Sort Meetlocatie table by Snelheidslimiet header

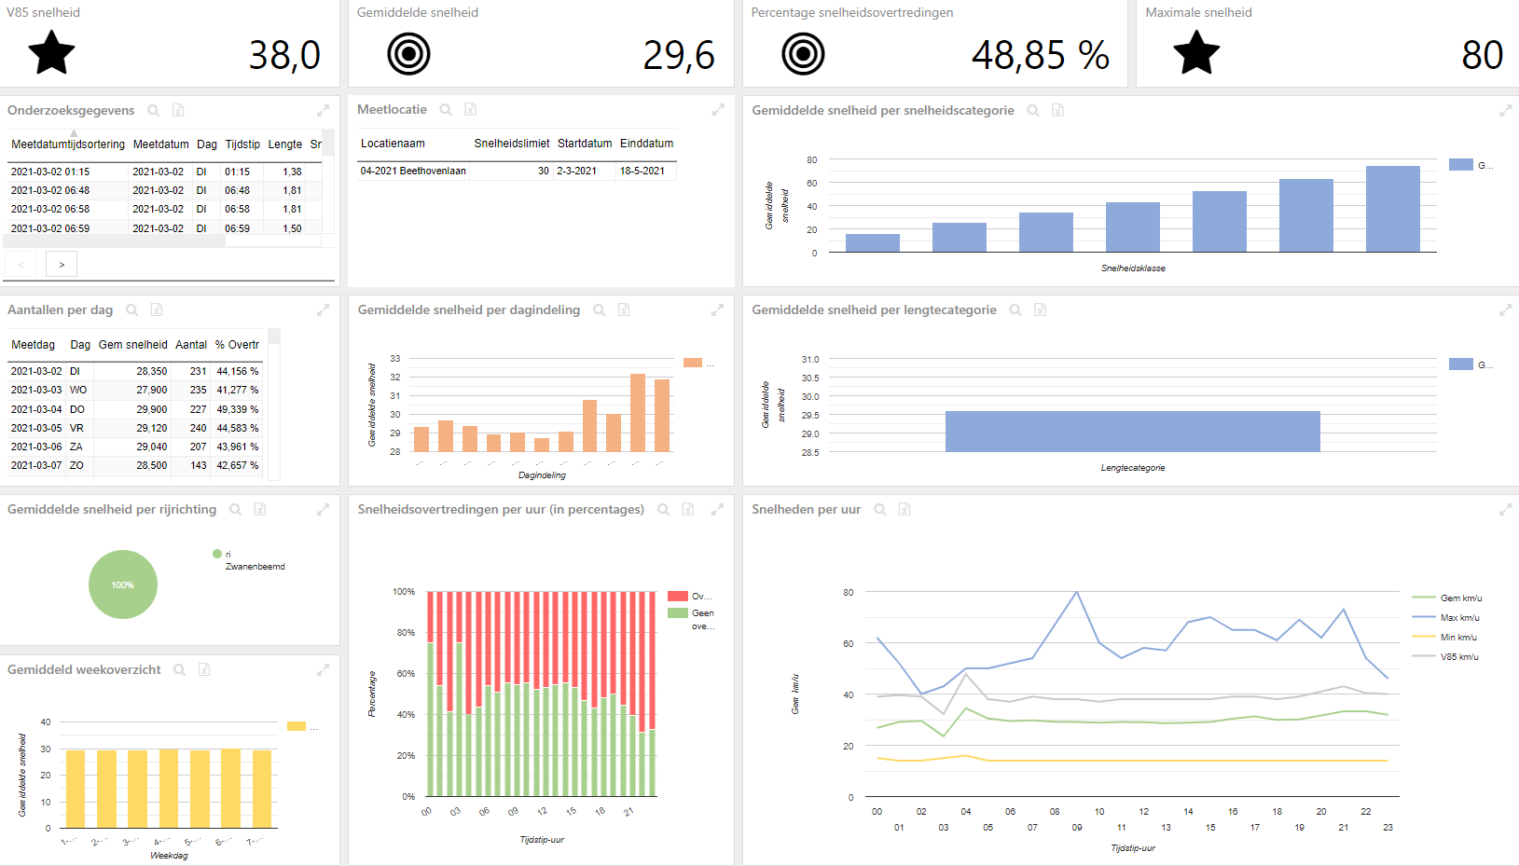[x=512, y=143]
